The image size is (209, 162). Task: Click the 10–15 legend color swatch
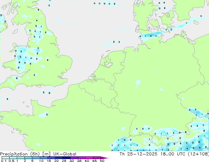[x=44, y=158]
